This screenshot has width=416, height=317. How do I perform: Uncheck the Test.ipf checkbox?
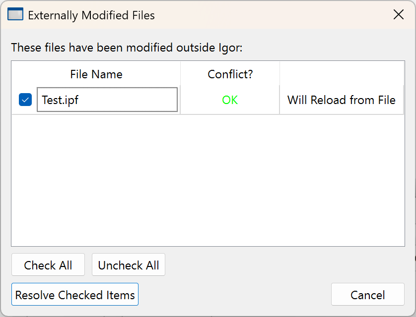click(x=25, y=100)
